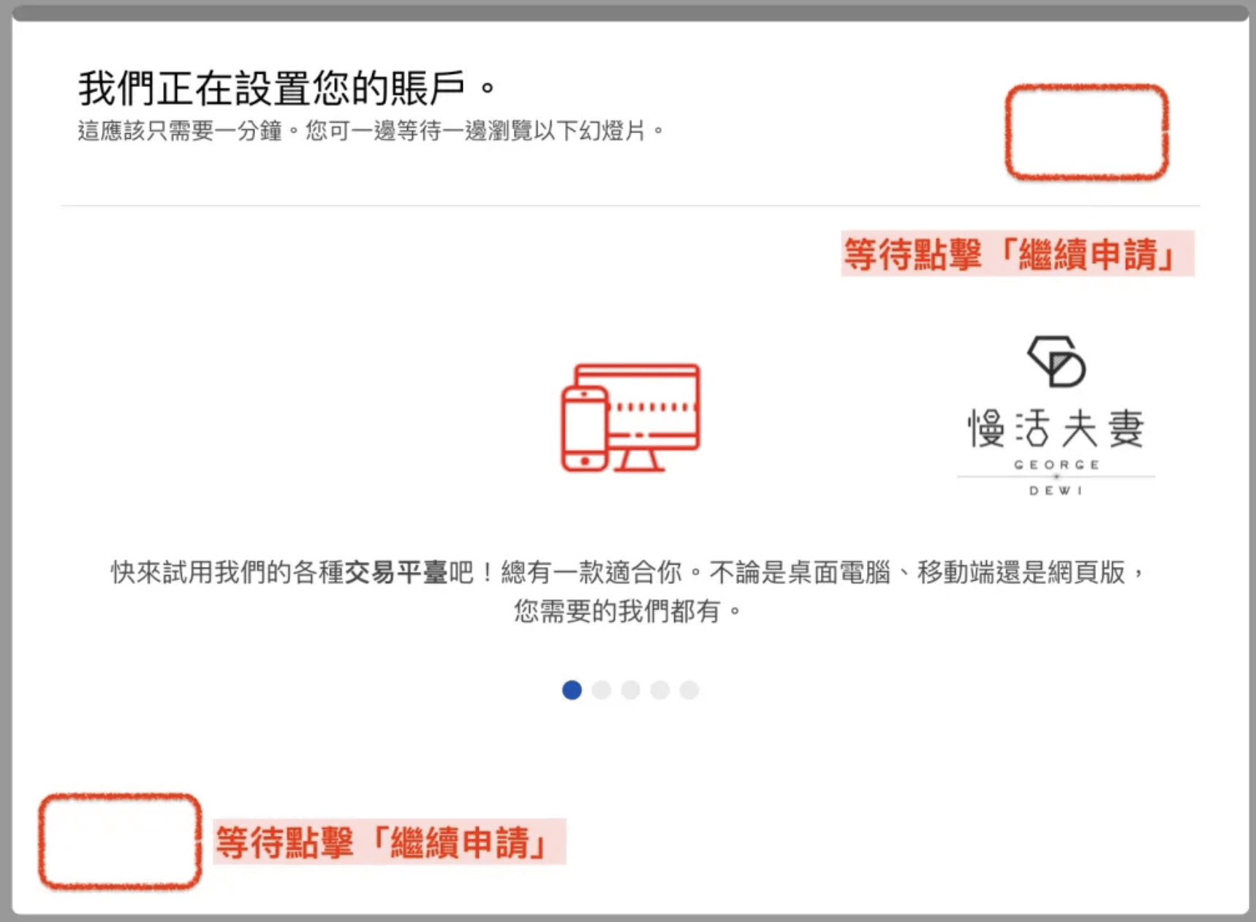Click the geometric diamond logo icon
Image resolution: width=1256 pixels, height=922 pixels.
tap(1056, 361)
